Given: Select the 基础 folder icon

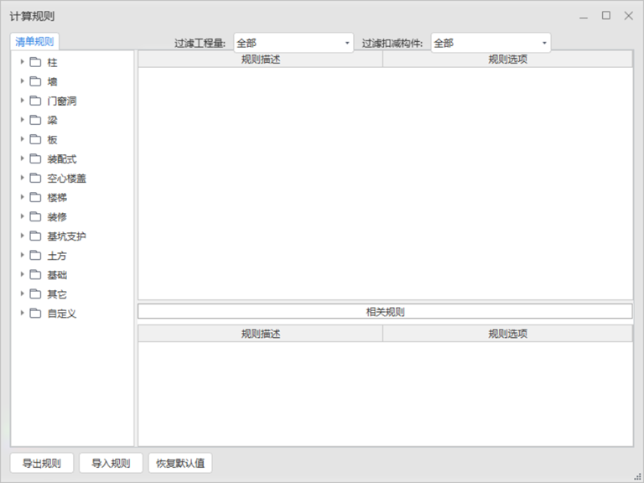Looking at the screenshot, I should [x=35, y=274].
